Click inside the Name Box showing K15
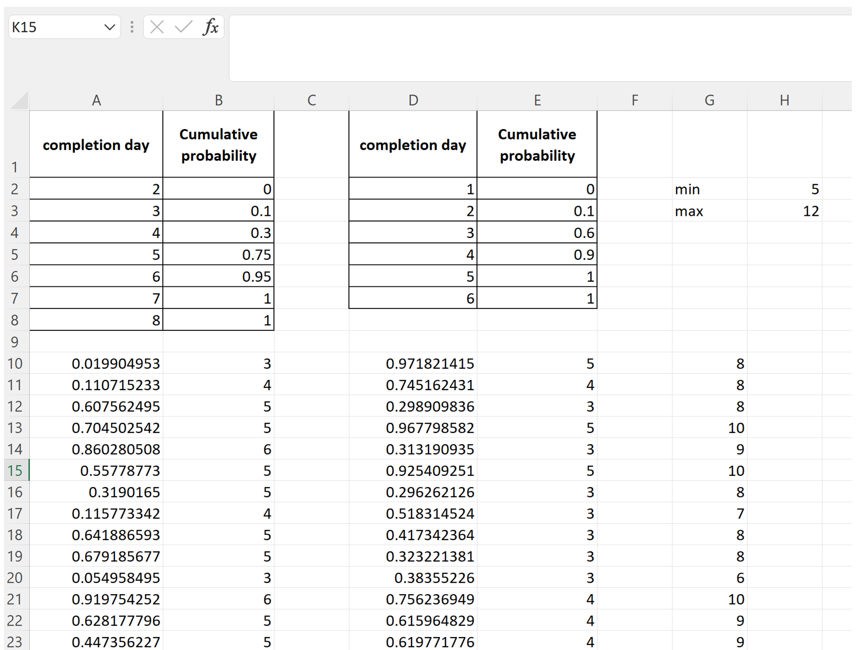 [54, 27]
